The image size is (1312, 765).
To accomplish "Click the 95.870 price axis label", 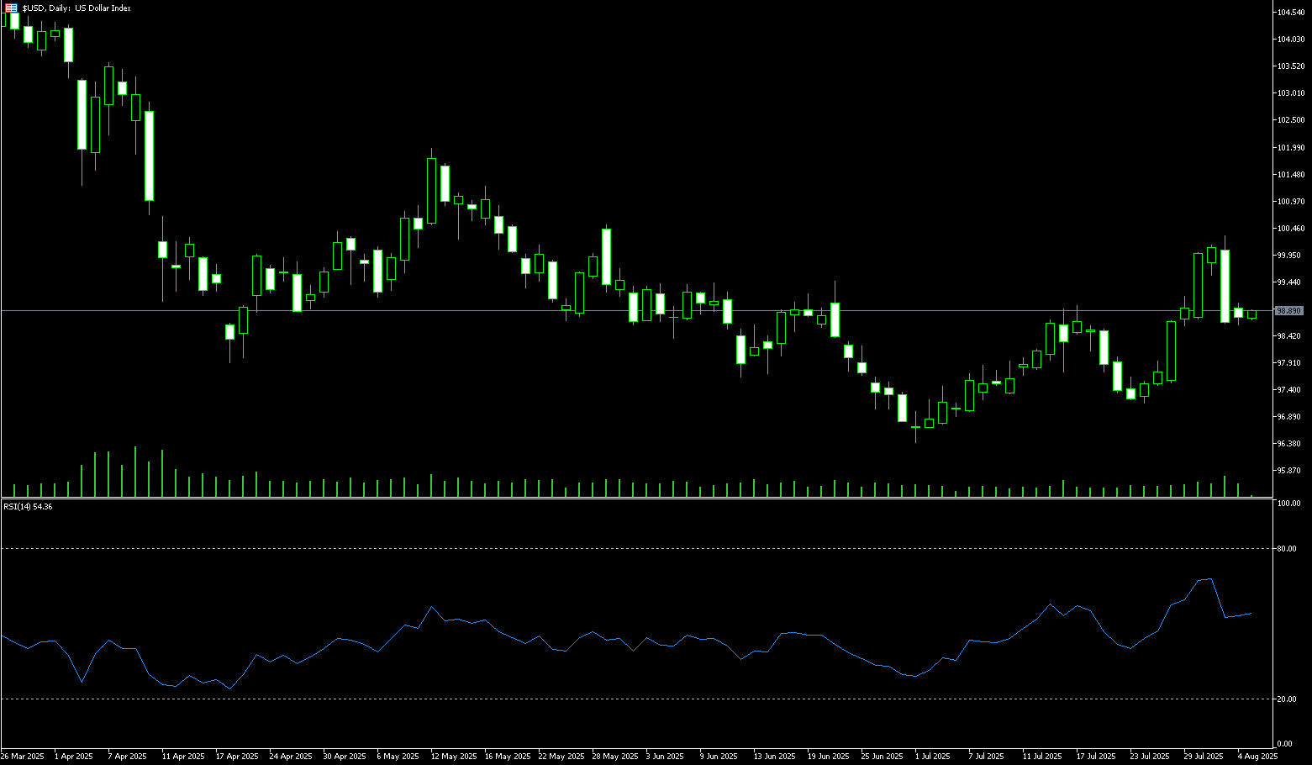I will [1288, 470].
